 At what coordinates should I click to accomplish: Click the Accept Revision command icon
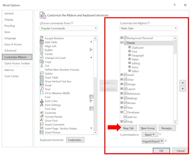[x=42, y=38]
